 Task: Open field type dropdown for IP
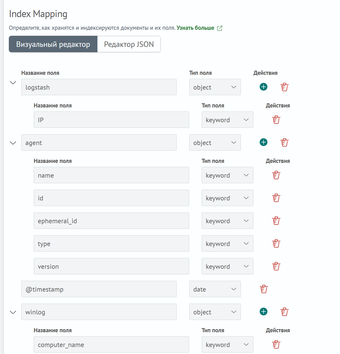227,120
